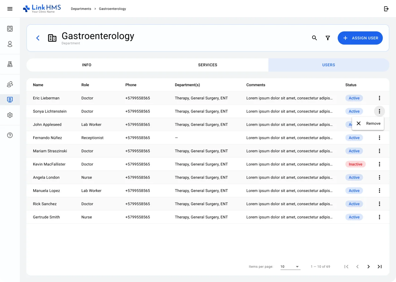Select the Eric Lieberman name cell

pyautogui.click(x=46, y=98)
